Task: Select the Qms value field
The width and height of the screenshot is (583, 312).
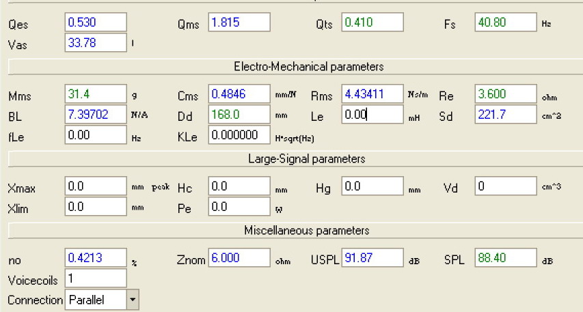Action: pos(239,22)
